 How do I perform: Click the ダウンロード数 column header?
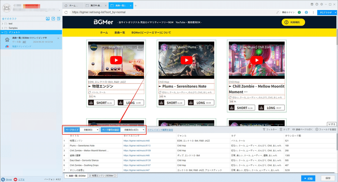pos(293,136)
